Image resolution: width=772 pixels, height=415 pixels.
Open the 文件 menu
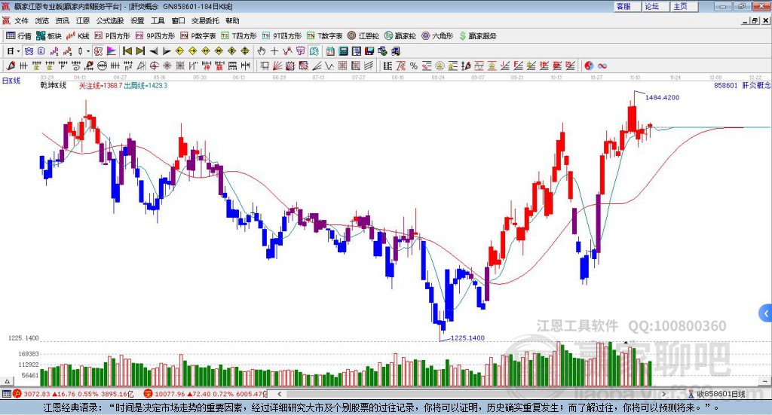pos(22,20)
